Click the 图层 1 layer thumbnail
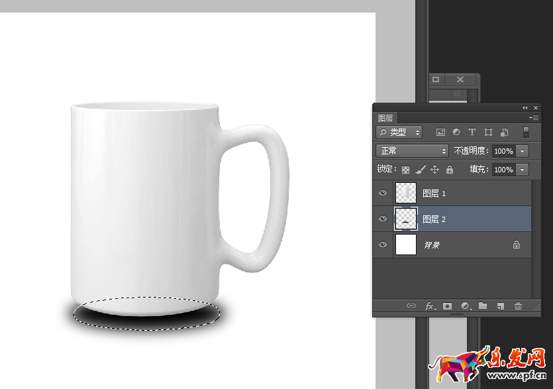 point(405,194)
